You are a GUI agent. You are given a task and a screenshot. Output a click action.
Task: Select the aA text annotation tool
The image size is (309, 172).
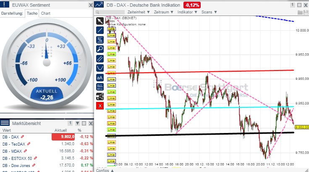[x=100, y=78]
